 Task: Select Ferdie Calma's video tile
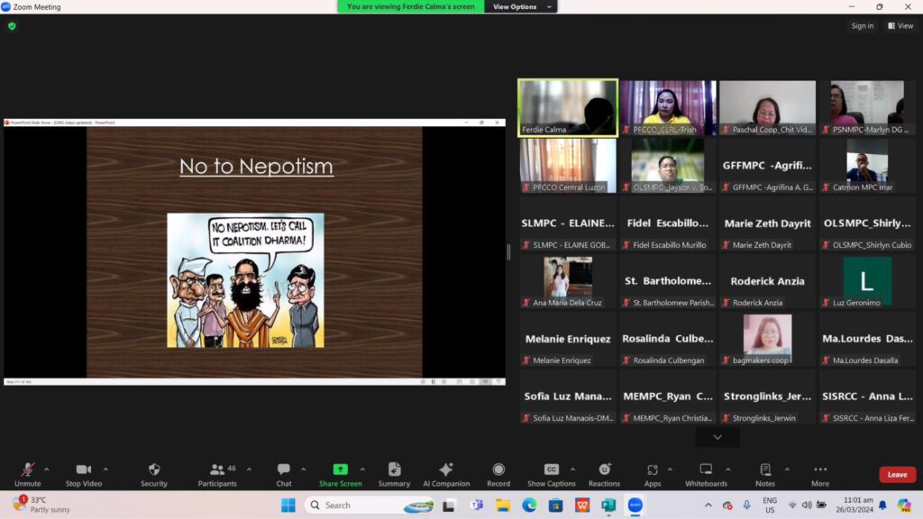[568, 108]
